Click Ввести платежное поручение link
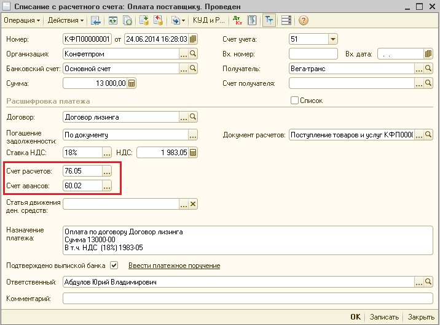Screen dimensions: 440x325 (174, 266)
